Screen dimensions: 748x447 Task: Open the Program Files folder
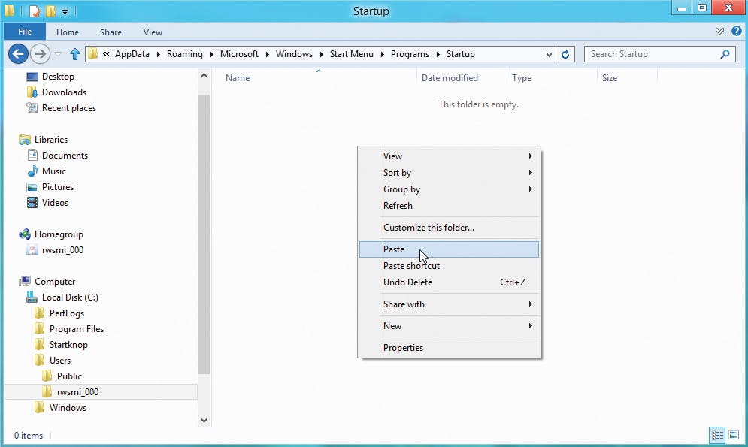point(77,329)
